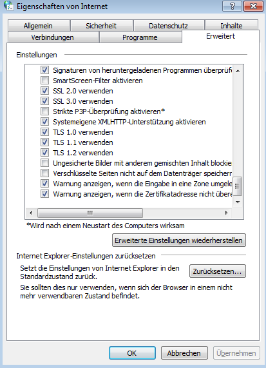Check Strikte P3P-Überprüfung aktivieren
266x368 pixels.
click(x=44, y=111)
